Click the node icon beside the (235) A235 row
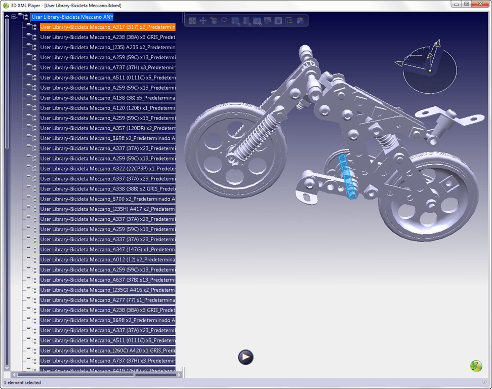The width and height of the screenshot is (492, 389). [32, 47]
